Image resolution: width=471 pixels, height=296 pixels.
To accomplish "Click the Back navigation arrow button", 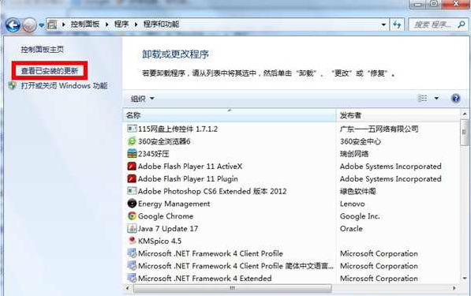I will (13, 25).
